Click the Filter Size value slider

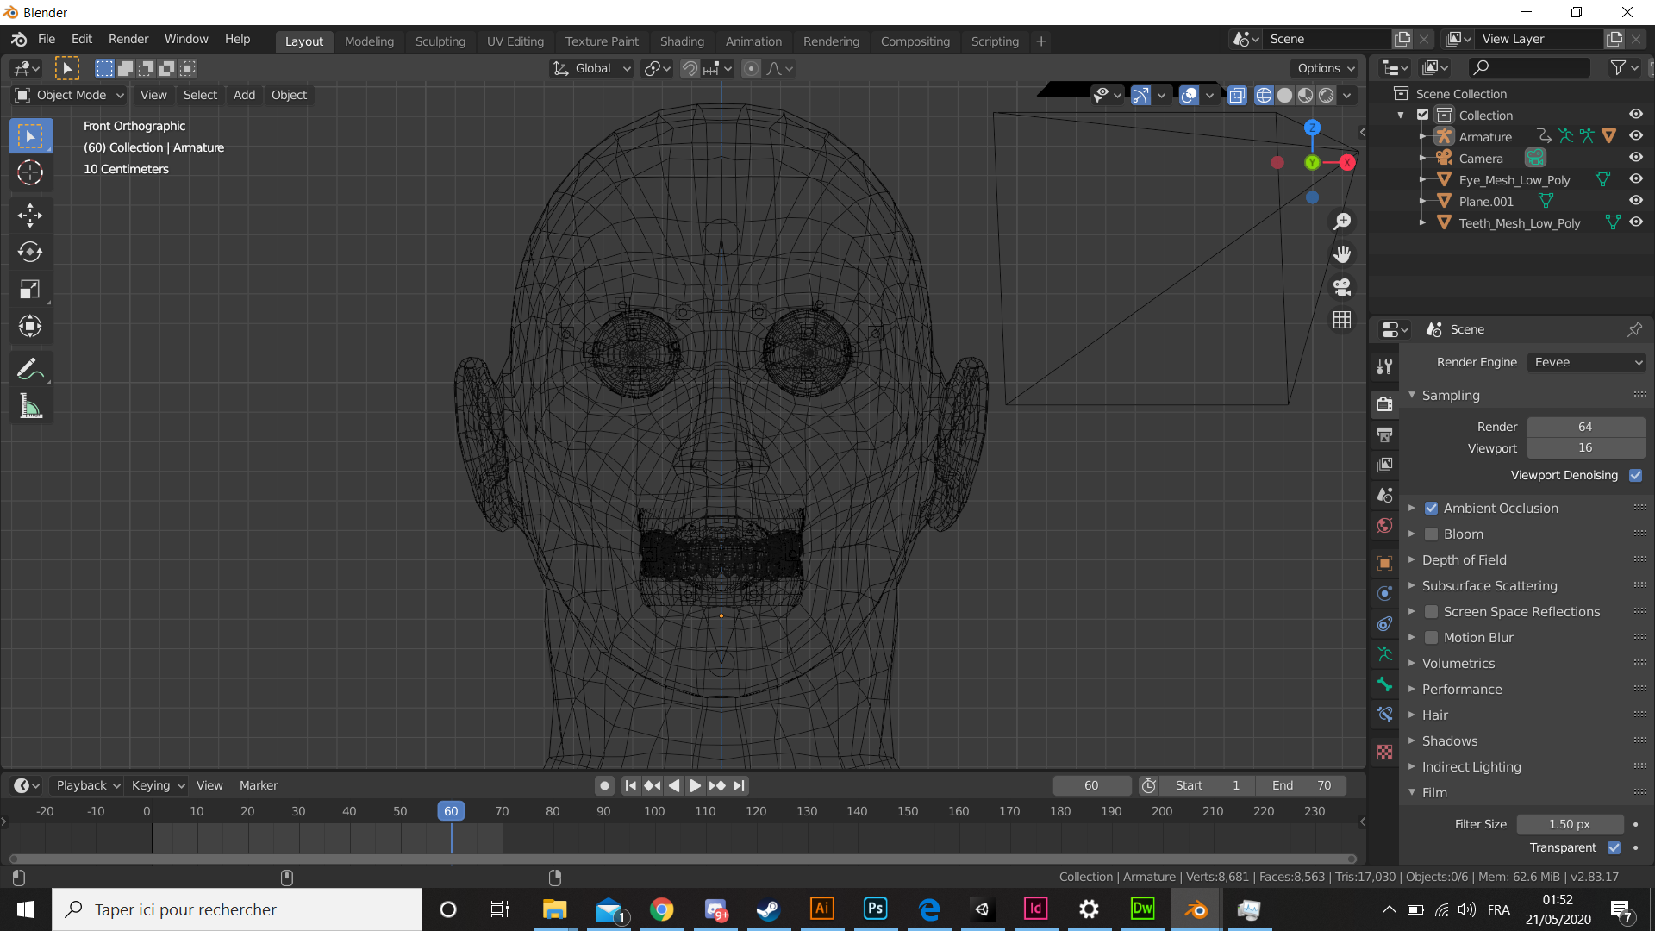click(x=1569, y=824)
